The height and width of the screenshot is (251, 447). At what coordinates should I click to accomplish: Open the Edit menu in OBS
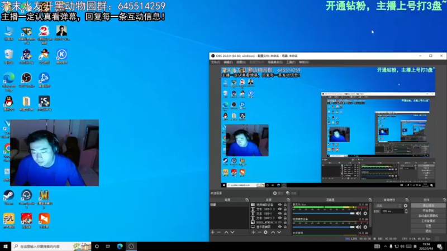(x=228, y=62)
